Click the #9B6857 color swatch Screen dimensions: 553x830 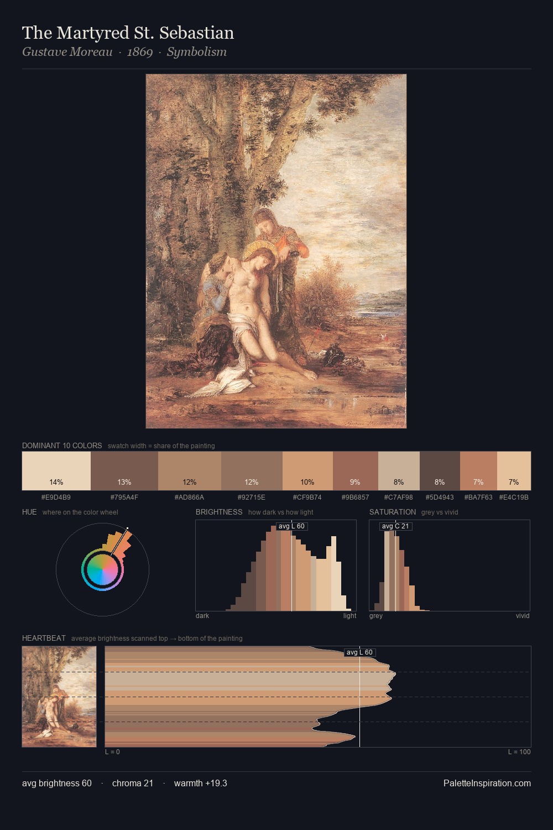(356, 471)
